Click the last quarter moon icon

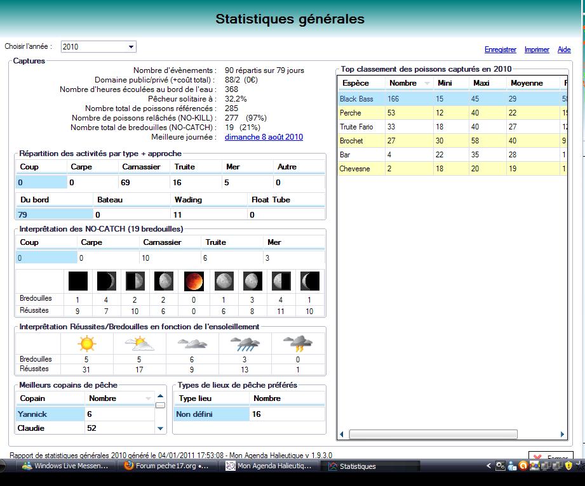point(281,281)
